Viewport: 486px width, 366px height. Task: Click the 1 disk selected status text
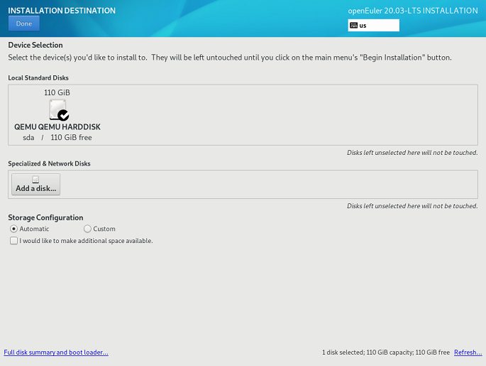click(385, 352)
